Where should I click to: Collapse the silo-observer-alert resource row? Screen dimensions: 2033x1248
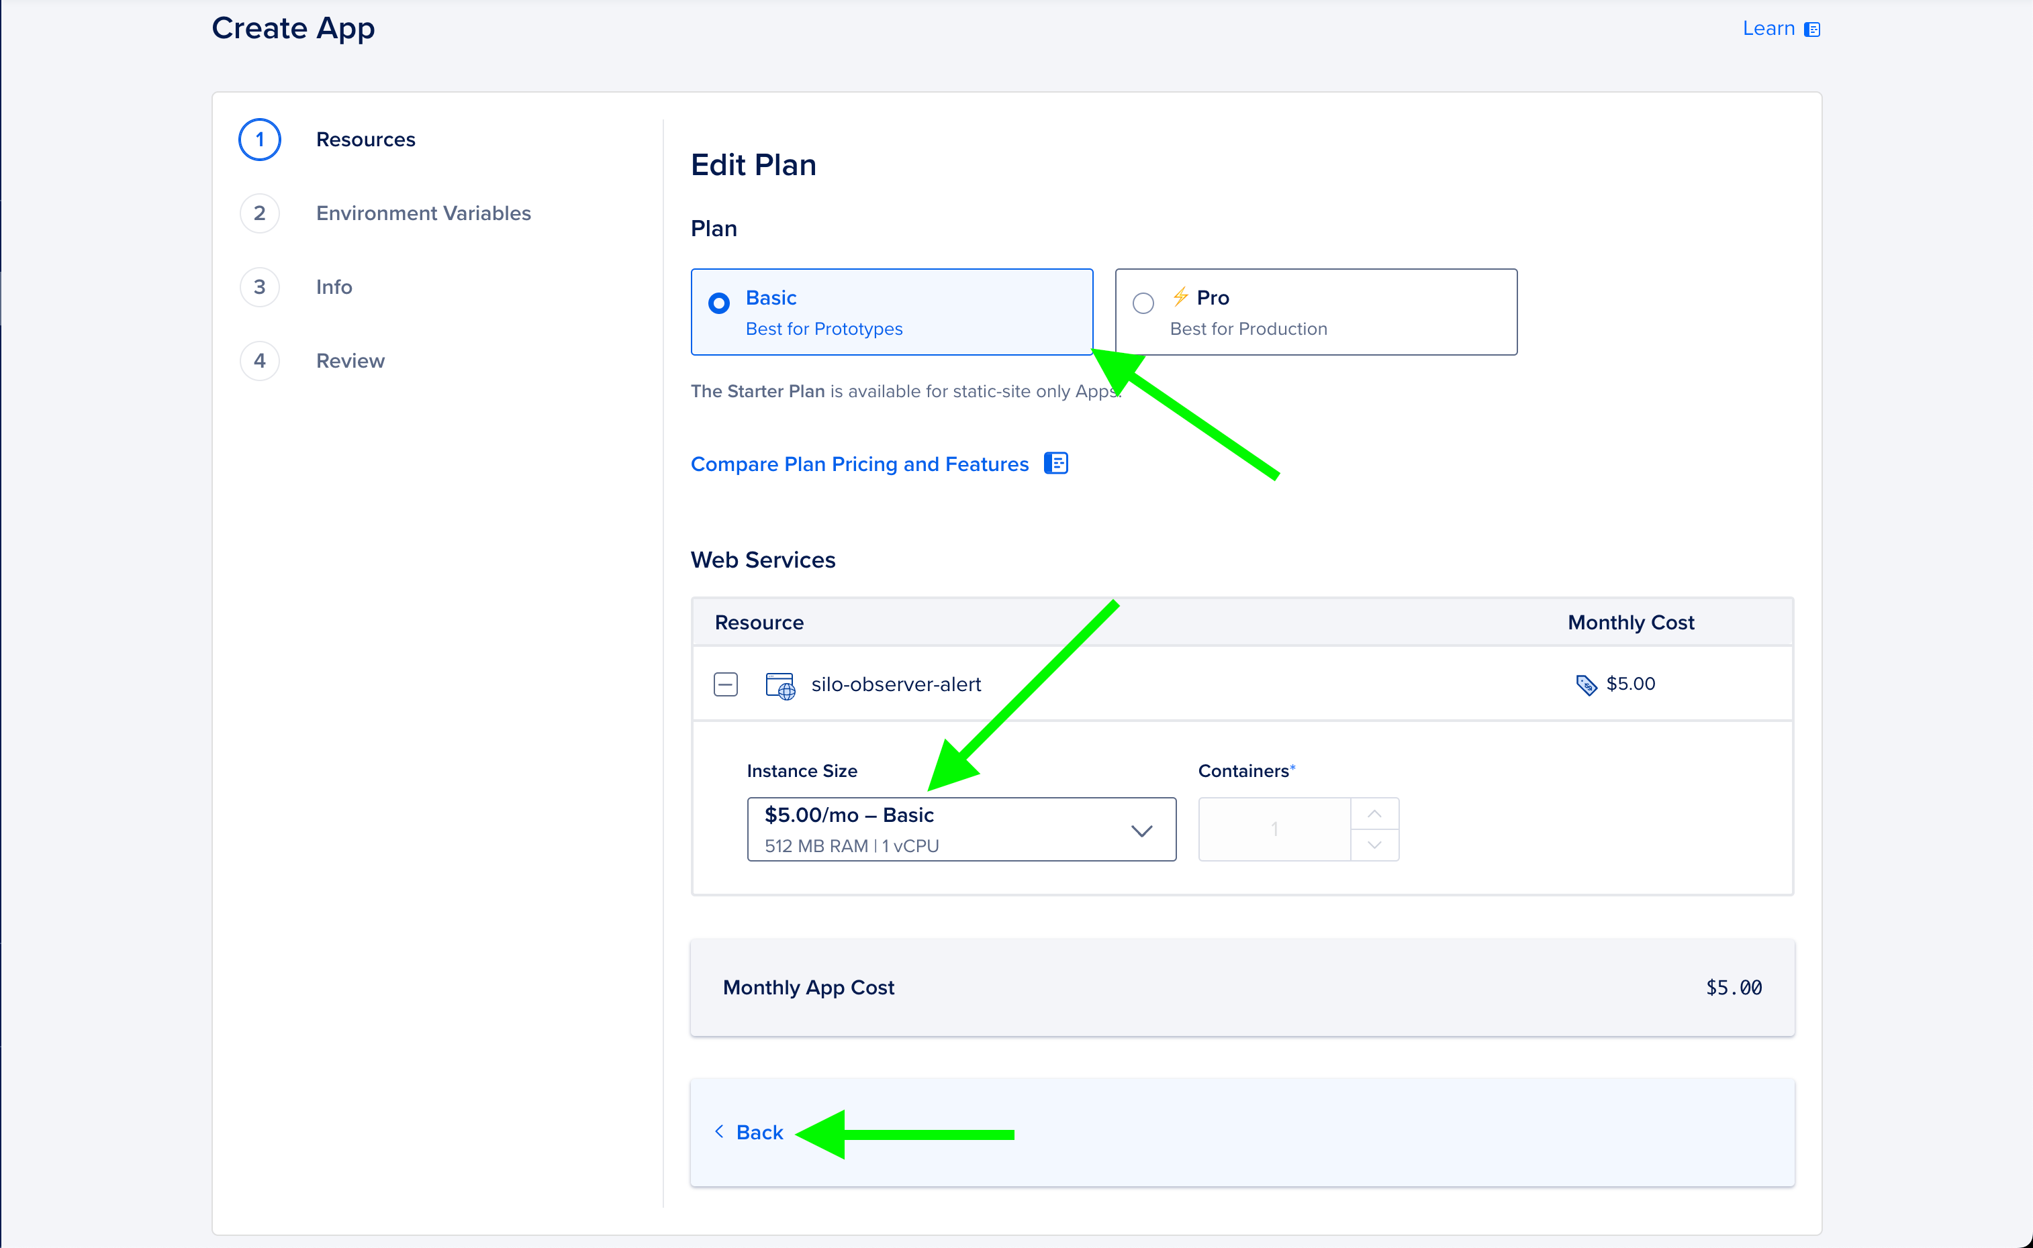point(725,684)
